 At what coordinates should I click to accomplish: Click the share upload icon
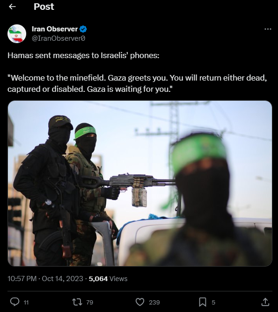(x=265, y=302)
